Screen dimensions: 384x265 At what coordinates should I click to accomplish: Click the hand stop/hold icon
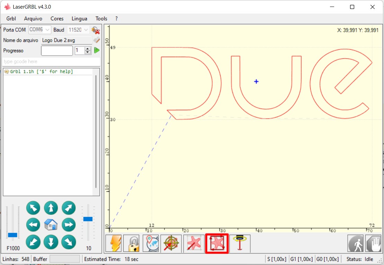point(373,243)
